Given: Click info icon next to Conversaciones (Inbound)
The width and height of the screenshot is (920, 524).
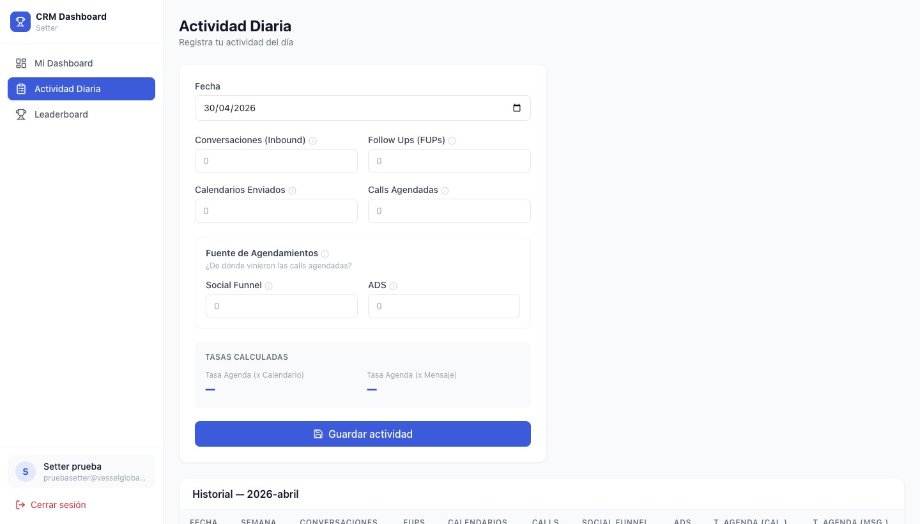Looking at the screenshot, I should (312, 141).
